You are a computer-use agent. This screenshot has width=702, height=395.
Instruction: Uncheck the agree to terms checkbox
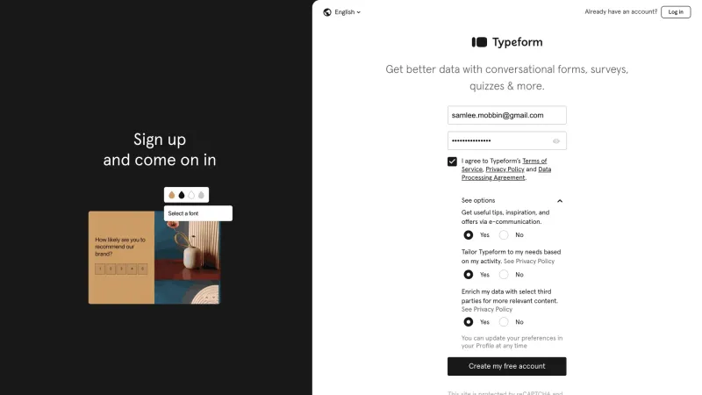452,162
